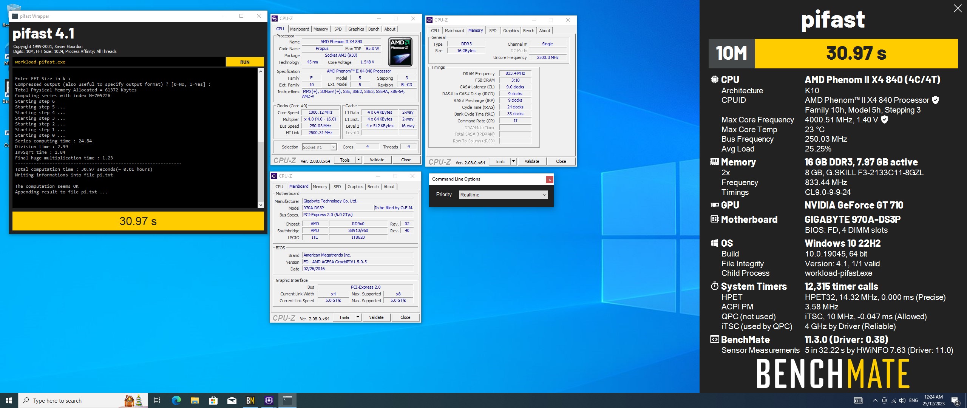
Task: Open File Explorer from taskbar
Action: click(x=195, y=400)
